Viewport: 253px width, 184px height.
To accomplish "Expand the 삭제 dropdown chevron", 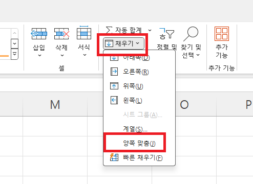I will point(62,55).
